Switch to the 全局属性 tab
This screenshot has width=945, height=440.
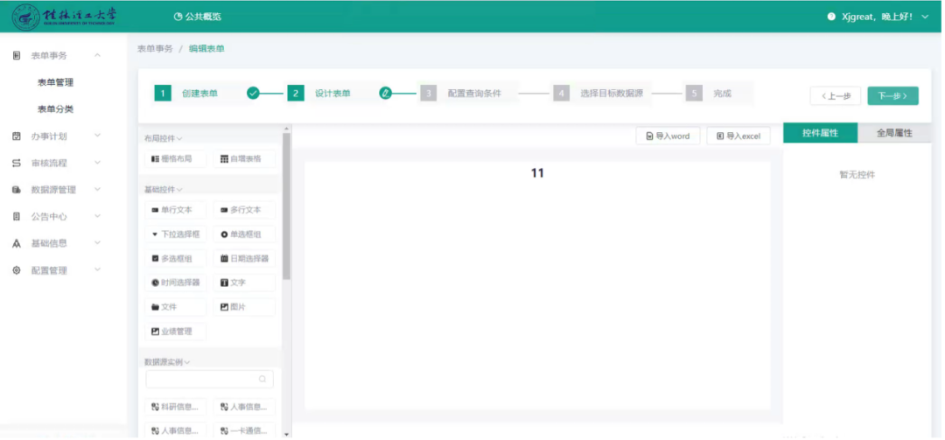pos(894,133)
